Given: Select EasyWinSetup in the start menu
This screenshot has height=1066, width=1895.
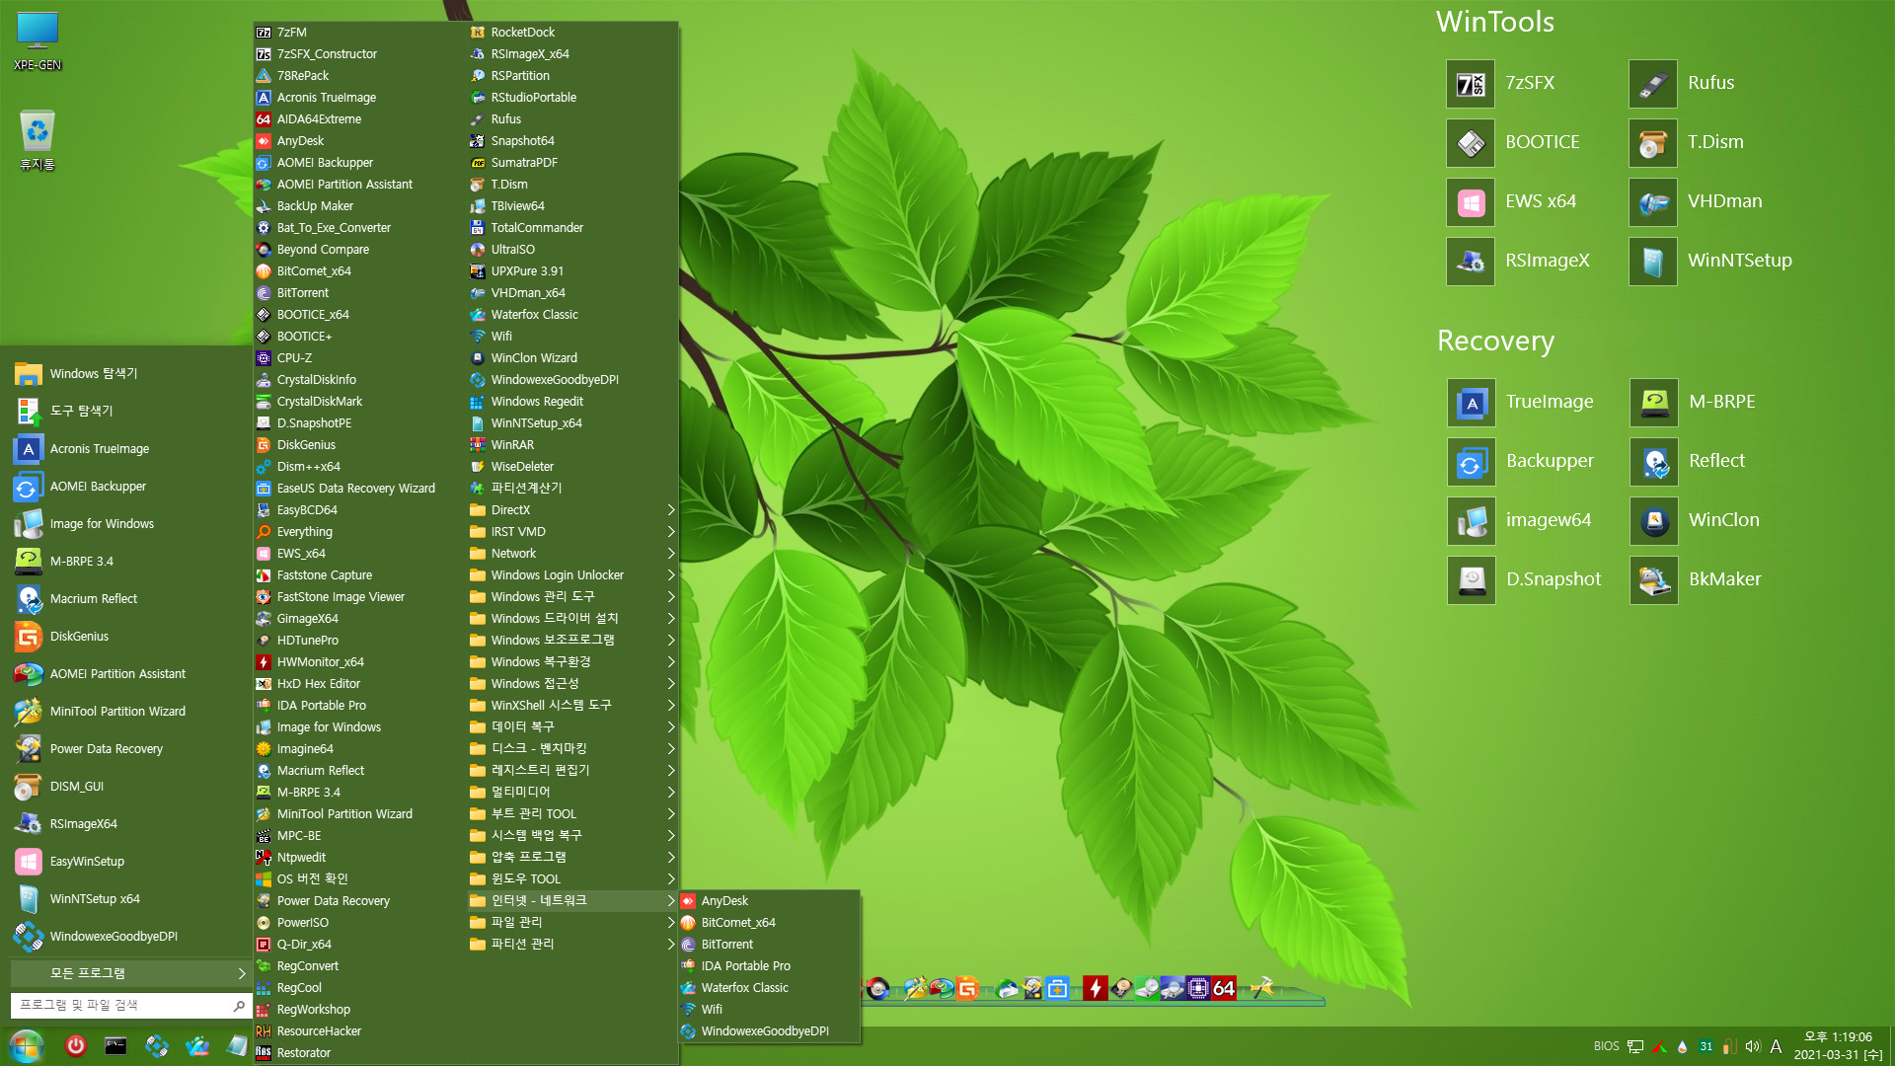Looking at the screenshot, I should [126, 862].
